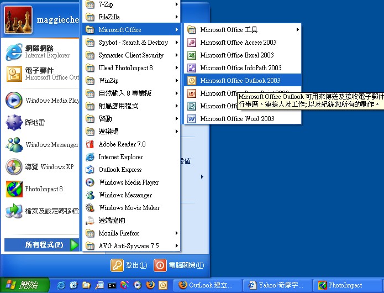The image size is (384, 293).
Task: Expand Symantec Client Security folder
Action: tap(131, 55)
